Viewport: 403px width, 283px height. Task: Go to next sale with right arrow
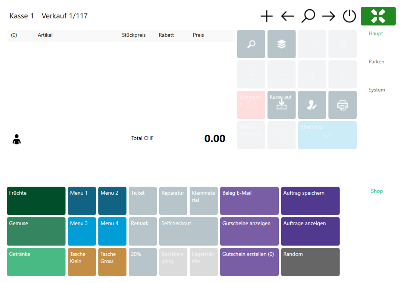(329, 16)
